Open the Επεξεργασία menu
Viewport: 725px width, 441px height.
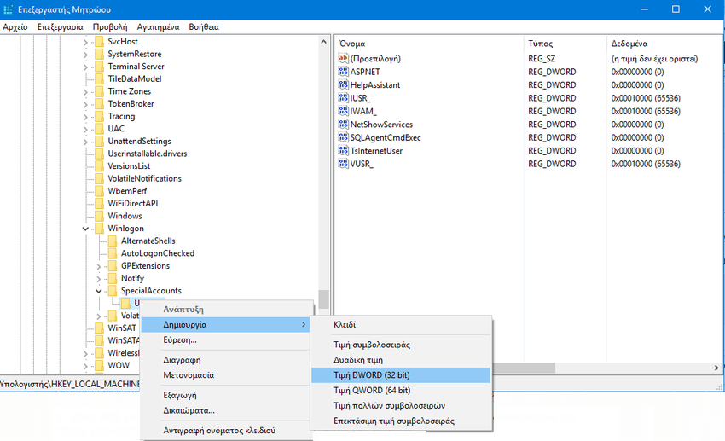point(60,26)
